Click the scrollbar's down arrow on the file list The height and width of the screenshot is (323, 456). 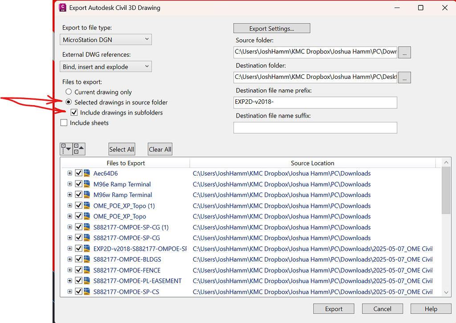(446, 292)
